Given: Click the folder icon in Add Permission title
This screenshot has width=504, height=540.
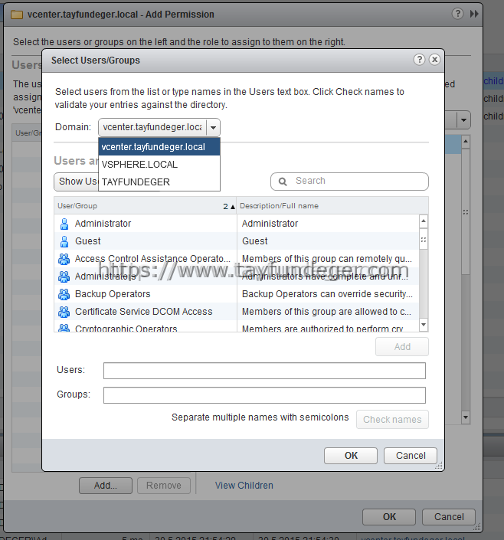Looking at the screenshot, I should point(17,15).
